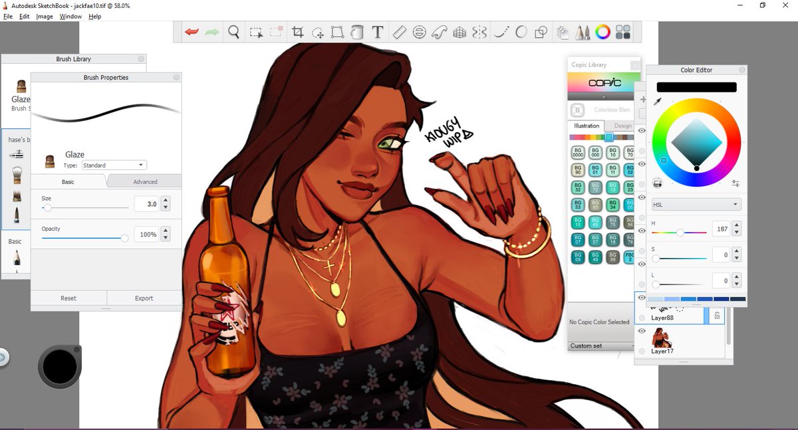The image size is (798, 430).
Task: Select the Distort transform tool
Action: pos(337,31)
